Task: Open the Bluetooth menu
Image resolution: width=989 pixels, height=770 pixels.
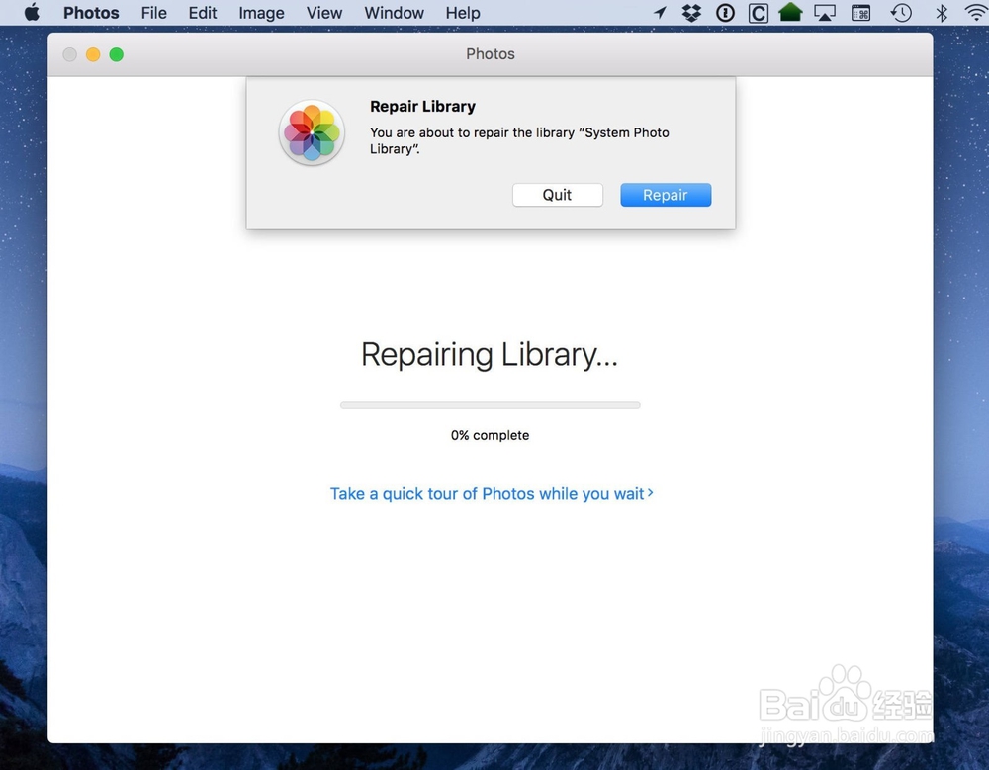Action: coord(942,13)
